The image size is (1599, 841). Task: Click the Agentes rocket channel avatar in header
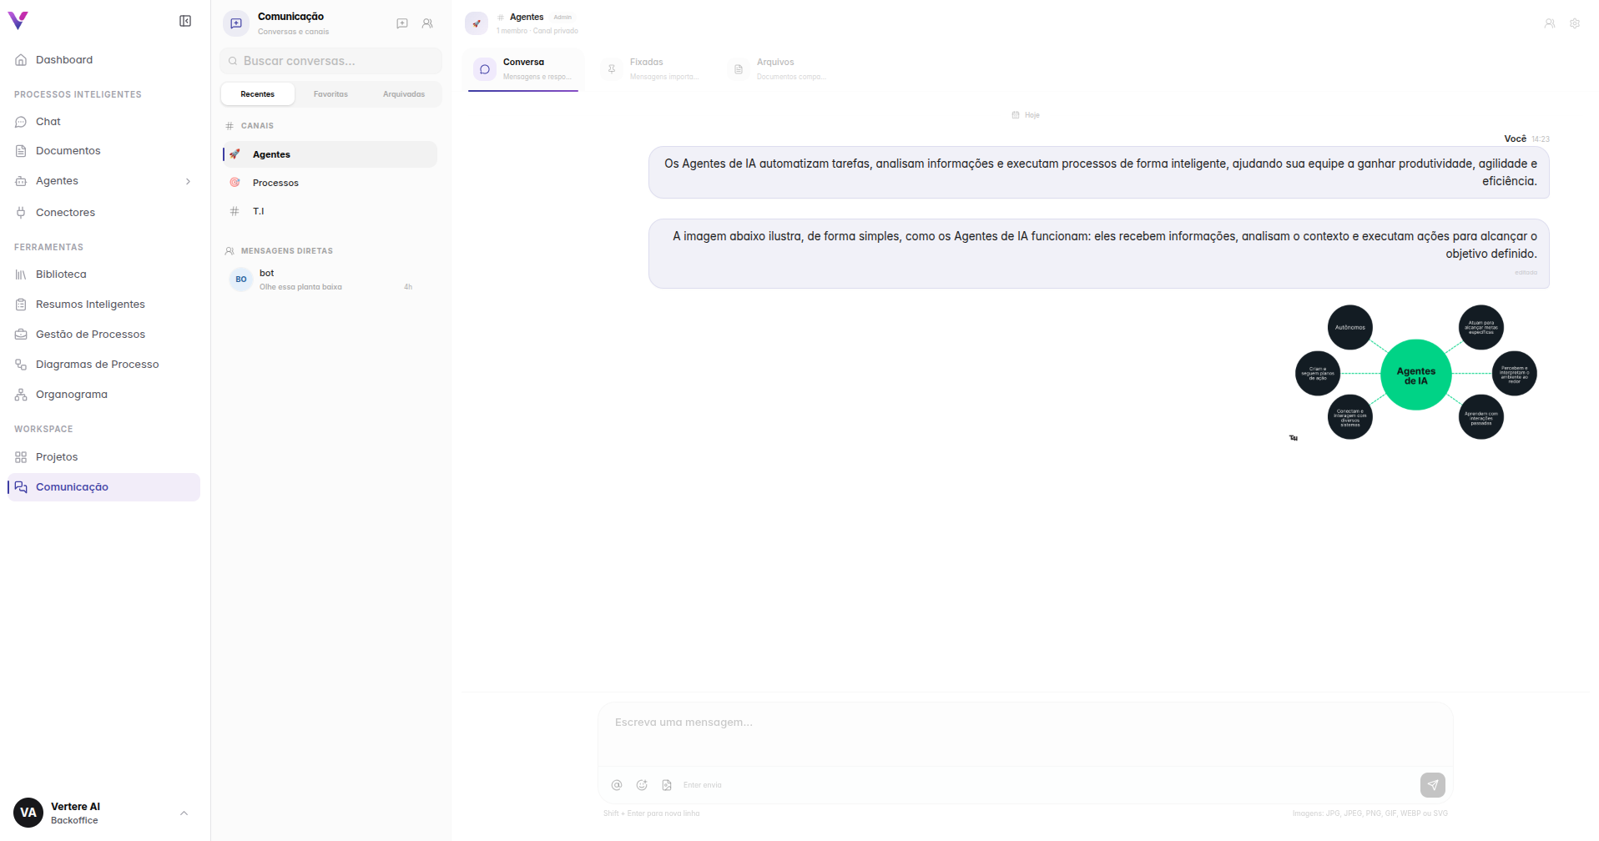477,23
